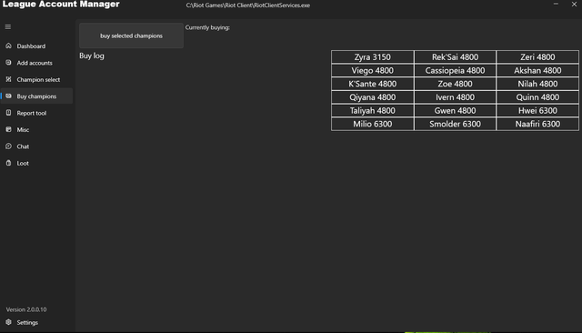Image resolution: width=582 pixels, height=333 pixels.
Task: Open Champion select page
Action: [36, 79]
